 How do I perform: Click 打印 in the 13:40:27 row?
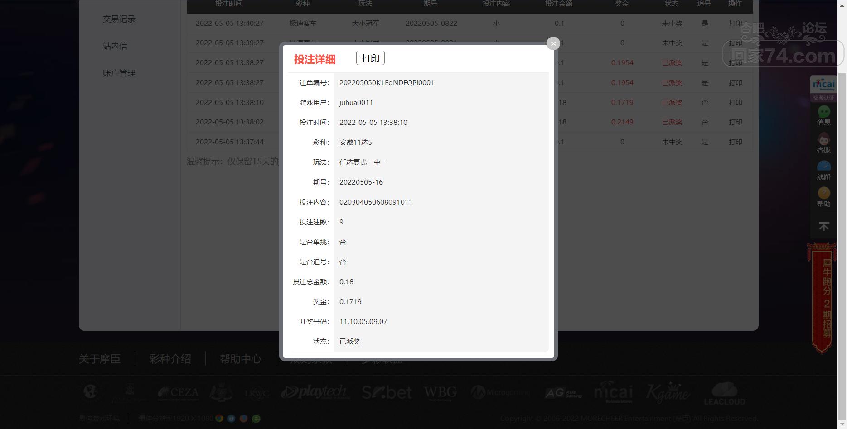coord(736,24)
